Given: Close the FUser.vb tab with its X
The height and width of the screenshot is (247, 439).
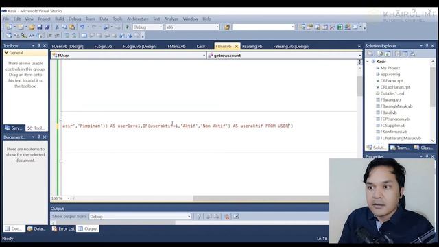Looking at the screenshot, I should coord(236,46).
